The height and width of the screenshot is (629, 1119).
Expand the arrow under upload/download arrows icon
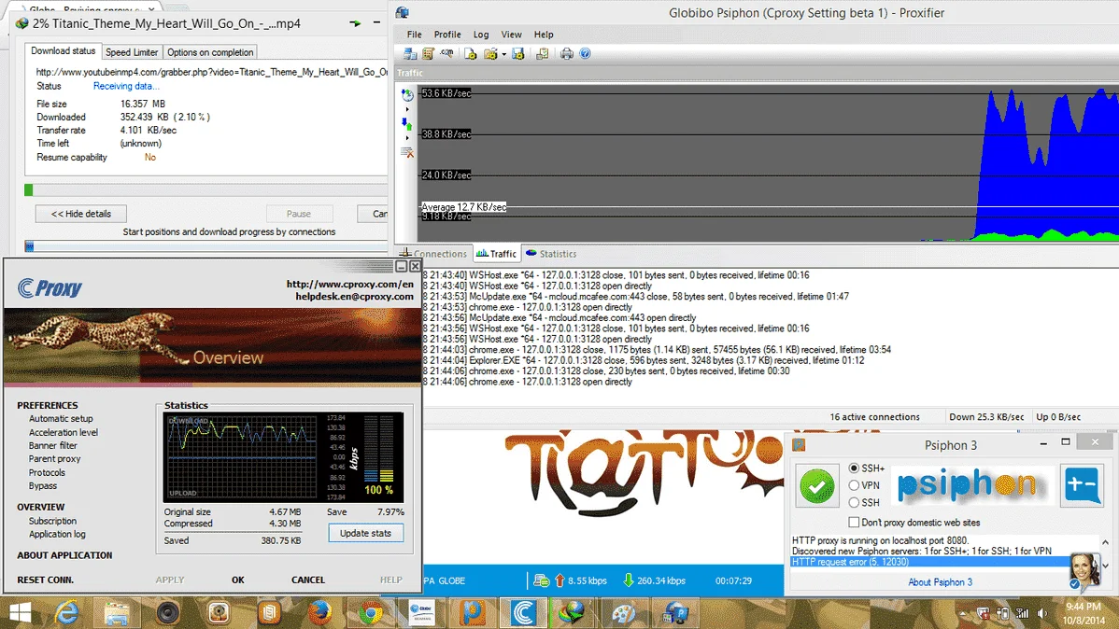click(x=407, y=138)
